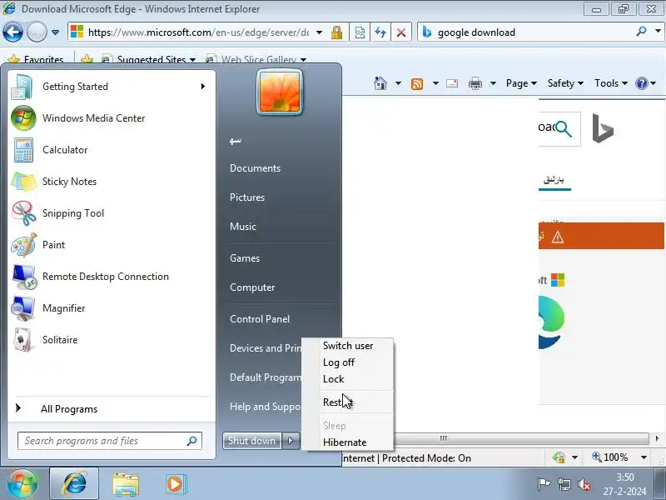Click the Search programs and files box
Screen dimensions: 666x500
(110, 441)
